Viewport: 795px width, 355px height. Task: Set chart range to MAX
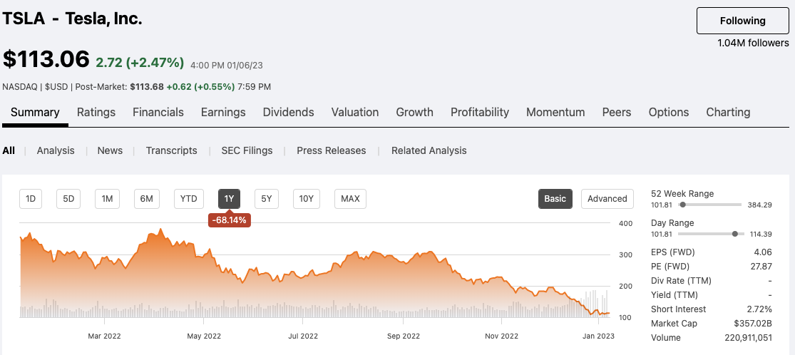tap(350, 199)
